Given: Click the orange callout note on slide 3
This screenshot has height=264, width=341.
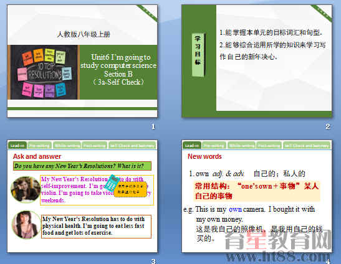Looking at the screenshot, I should (130, 189).
